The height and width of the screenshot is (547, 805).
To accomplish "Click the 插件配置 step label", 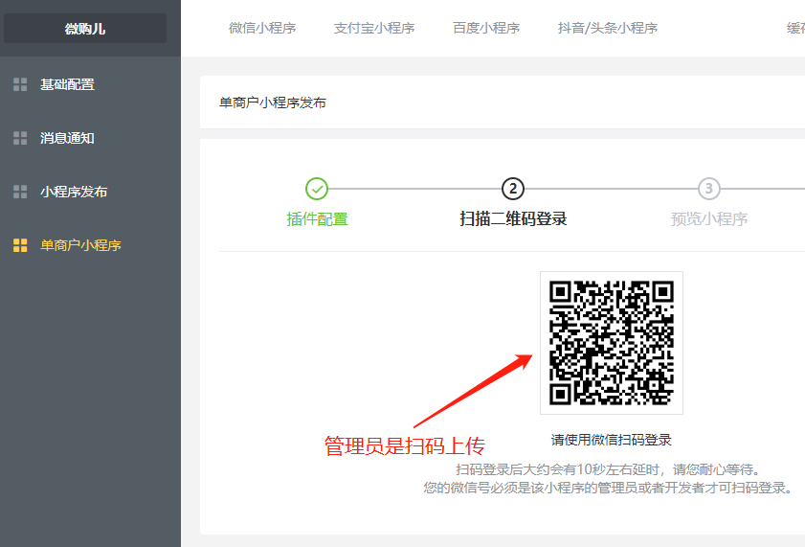I will [317, 219].
